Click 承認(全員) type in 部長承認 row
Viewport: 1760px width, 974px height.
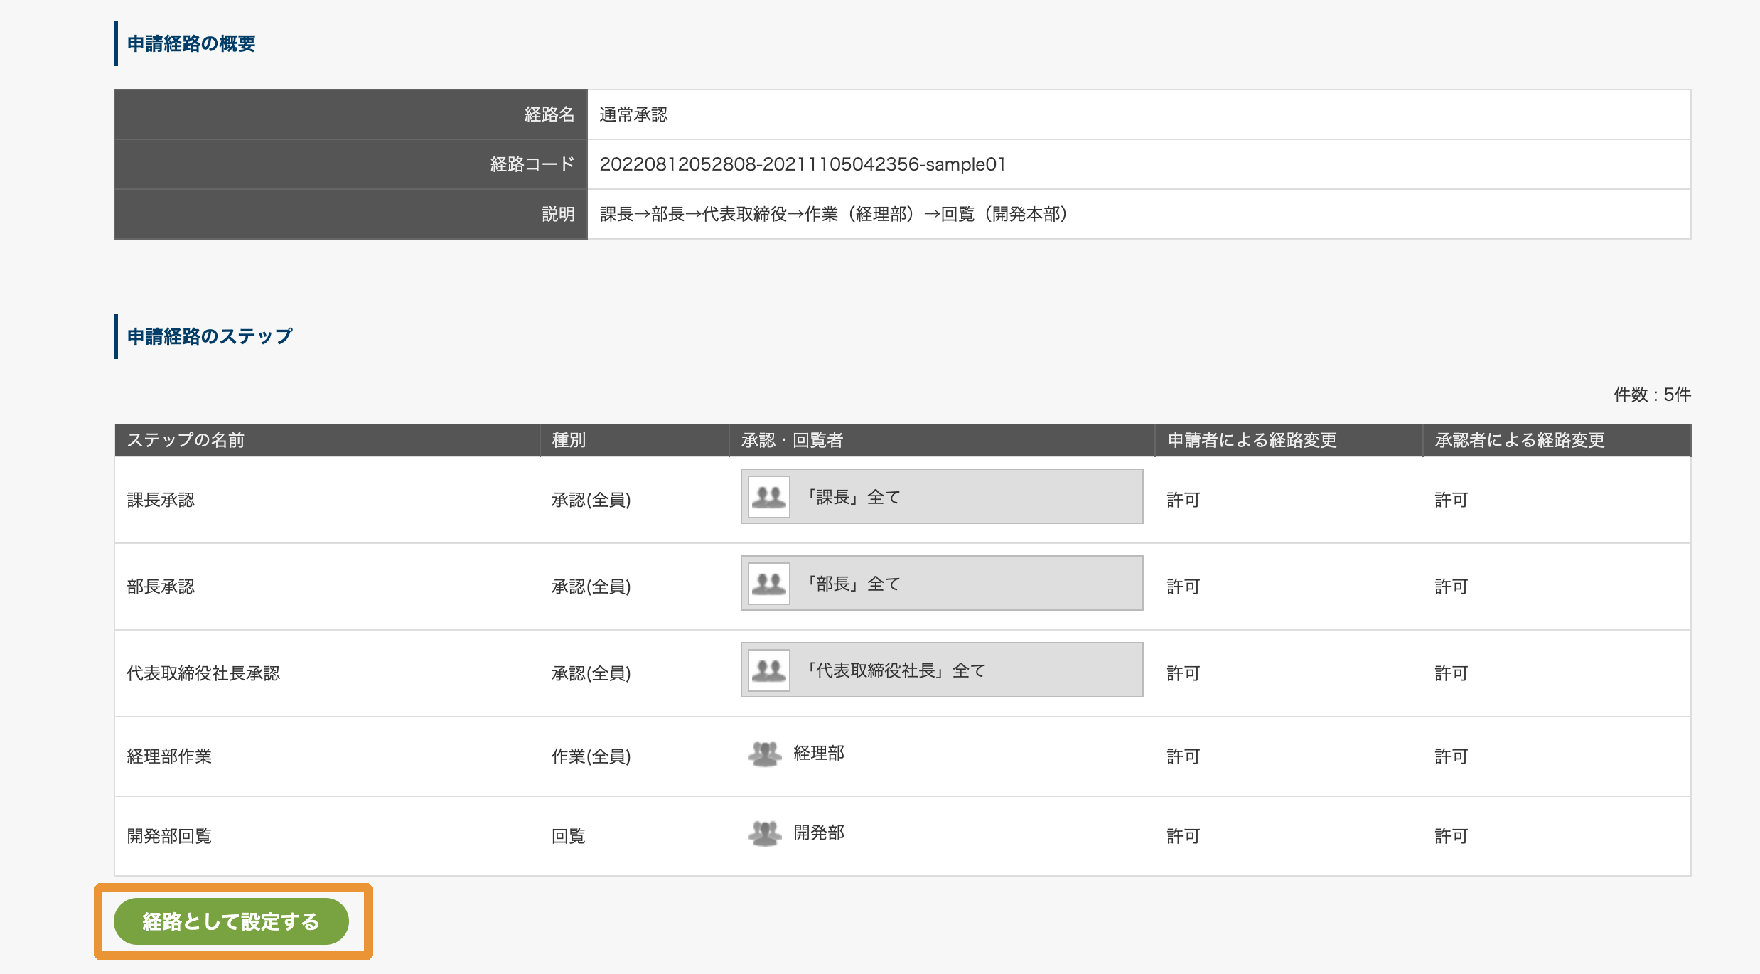click(591, 587)
